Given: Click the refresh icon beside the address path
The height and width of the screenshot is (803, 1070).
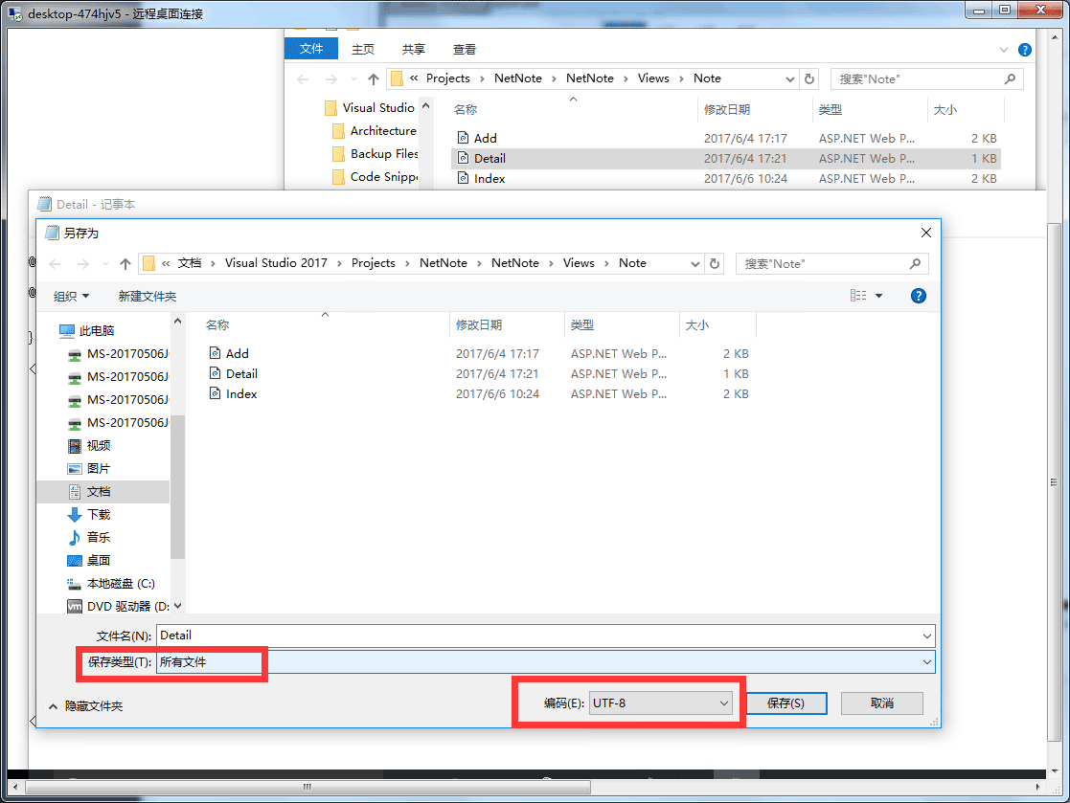Looking at the screenshot, I should [x=715, y=263].
